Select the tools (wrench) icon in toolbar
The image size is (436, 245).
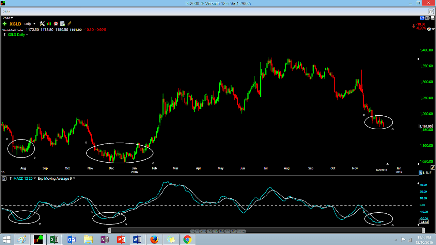[42, 23]
